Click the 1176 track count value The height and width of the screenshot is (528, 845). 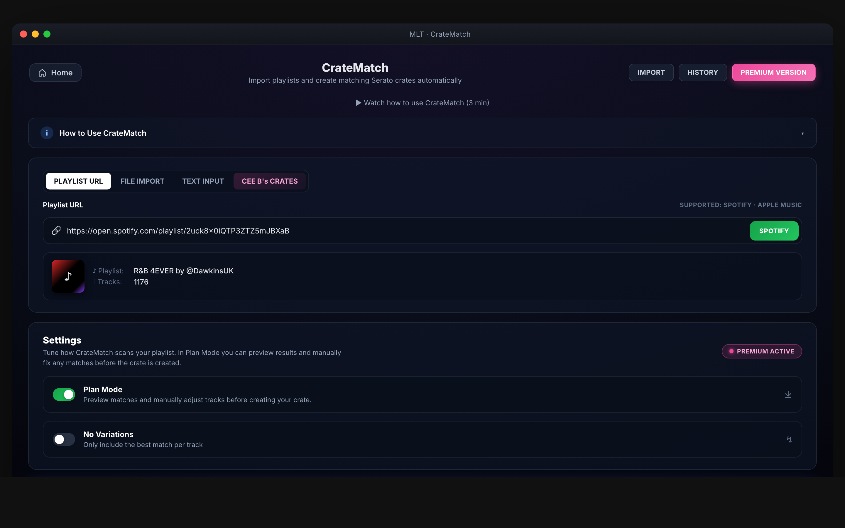pos(141,282)
